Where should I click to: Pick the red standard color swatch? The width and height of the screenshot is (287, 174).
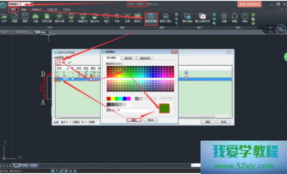109,98
